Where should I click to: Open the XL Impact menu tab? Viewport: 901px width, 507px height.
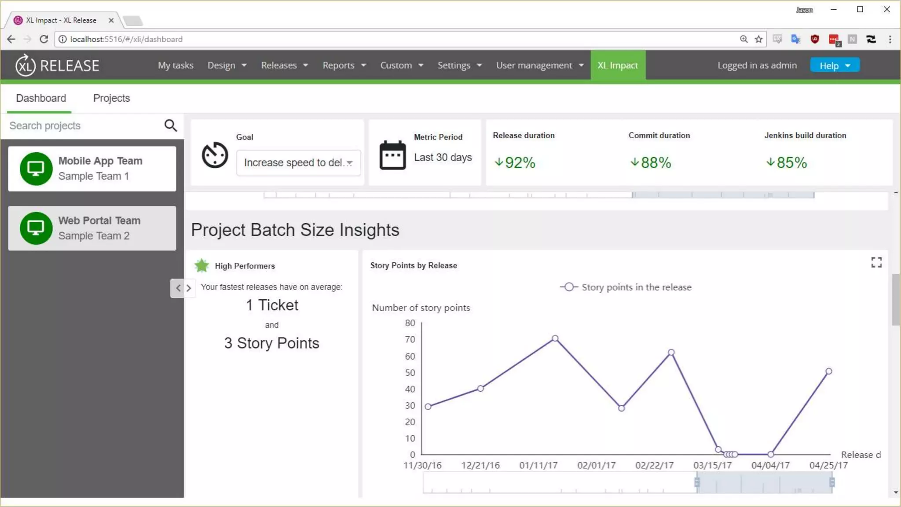[617, 66]
